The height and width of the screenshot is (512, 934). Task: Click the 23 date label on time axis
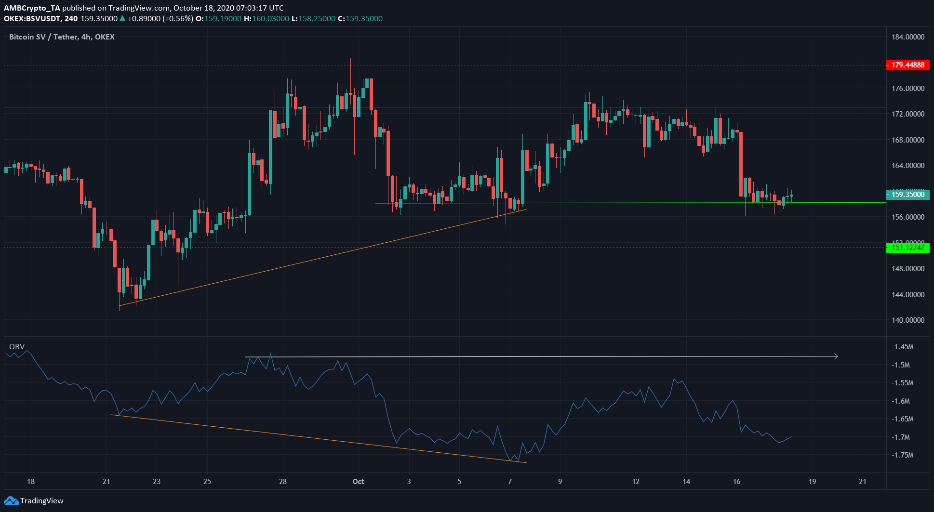tap(157, 482)
